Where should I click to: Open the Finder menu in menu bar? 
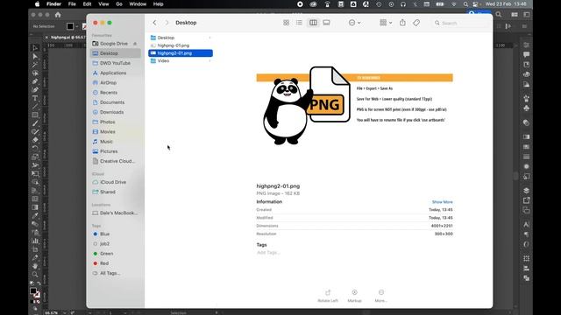pyautogui.click(x=54, y=4)
